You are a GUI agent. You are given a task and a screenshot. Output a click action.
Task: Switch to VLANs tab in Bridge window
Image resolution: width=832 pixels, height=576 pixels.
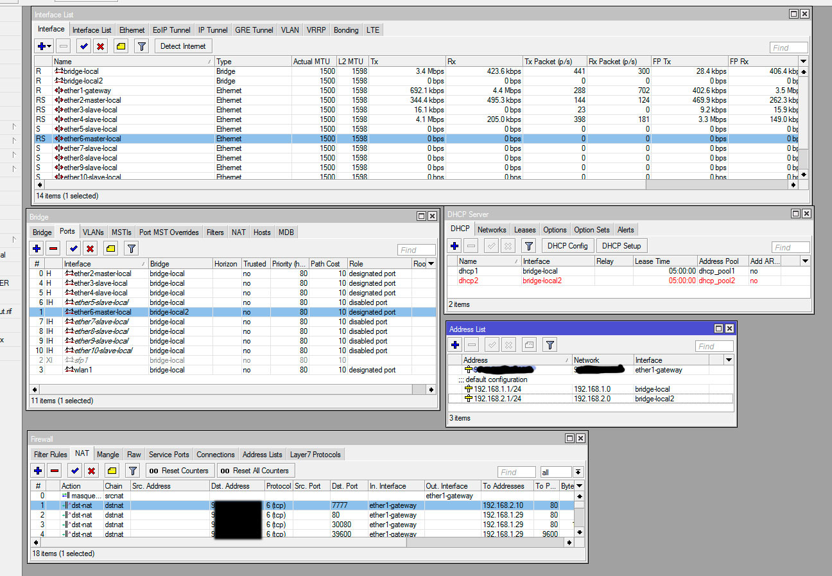coord(93,232)
